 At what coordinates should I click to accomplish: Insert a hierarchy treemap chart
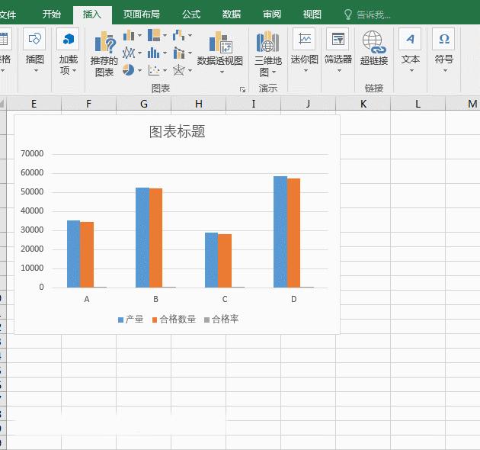point(154,35)
